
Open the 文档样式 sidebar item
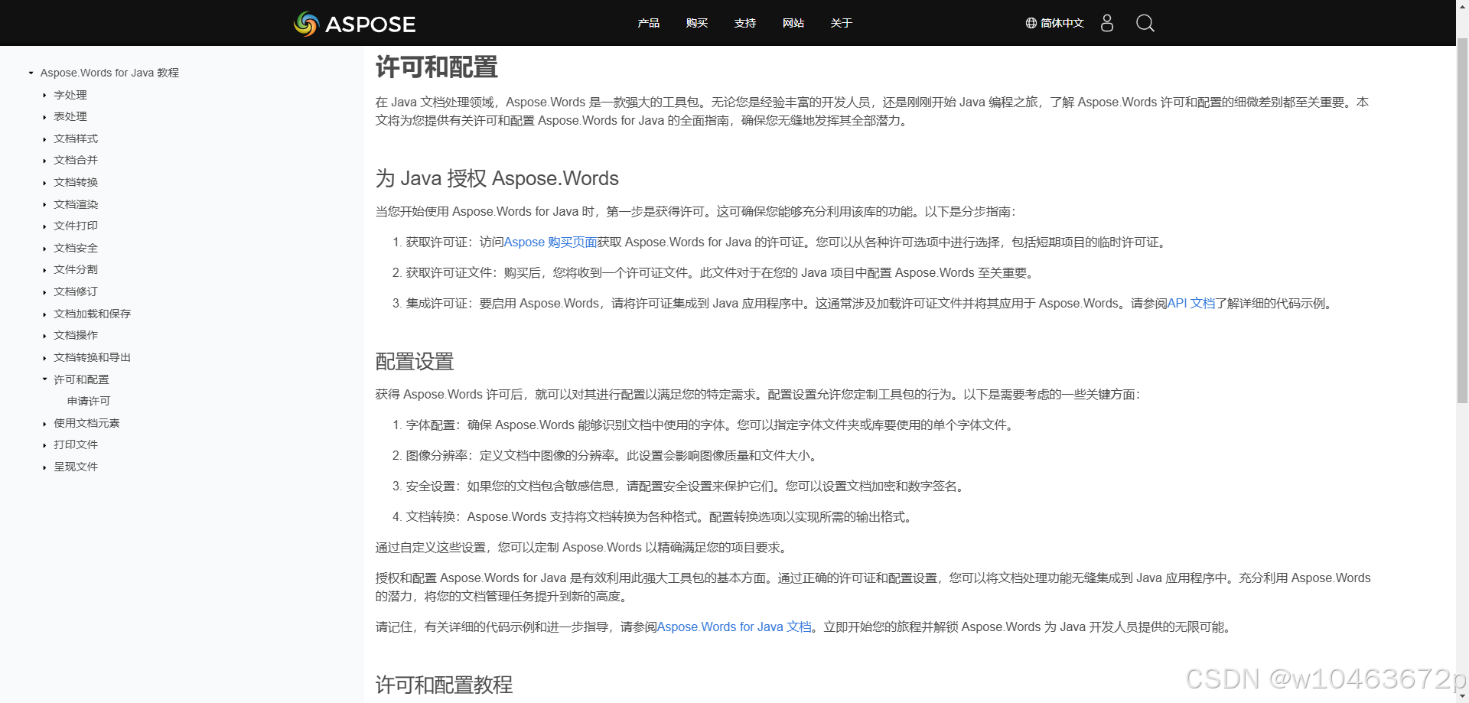tap(76, 138)
